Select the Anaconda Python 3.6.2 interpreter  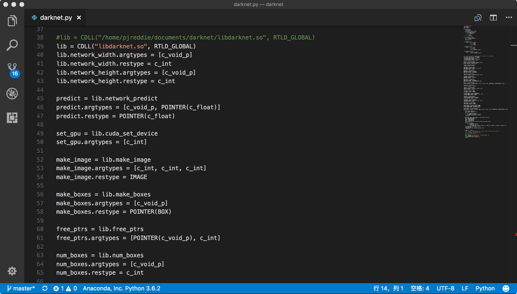121,288
